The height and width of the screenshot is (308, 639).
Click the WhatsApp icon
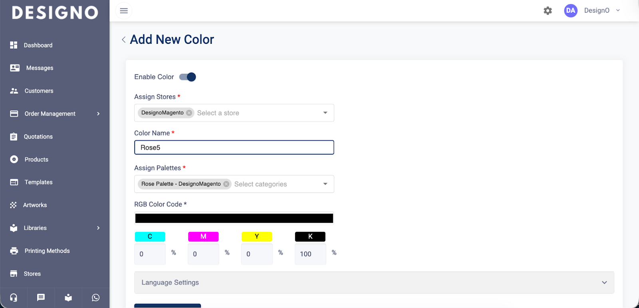pos(95,298)
